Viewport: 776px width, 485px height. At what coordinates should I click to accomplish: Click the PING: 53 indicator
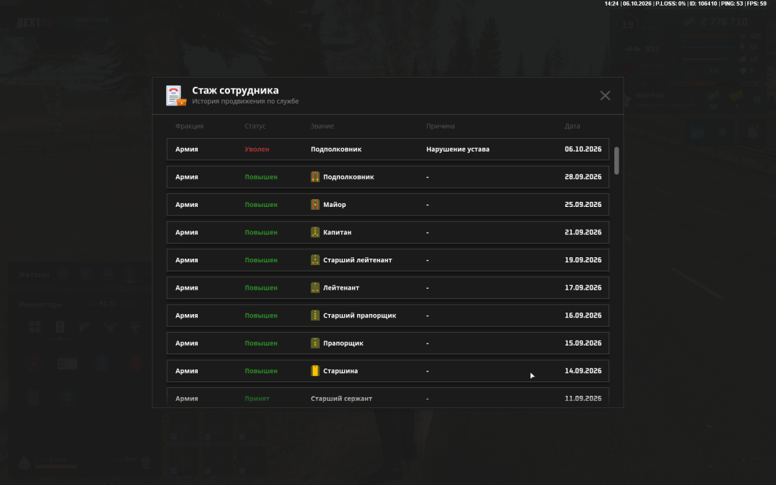(732, 4)
